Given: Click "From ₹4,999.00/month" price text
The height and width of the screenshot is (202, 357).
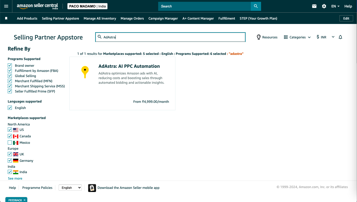Looking at the screenshot, I should click(151, 102).
